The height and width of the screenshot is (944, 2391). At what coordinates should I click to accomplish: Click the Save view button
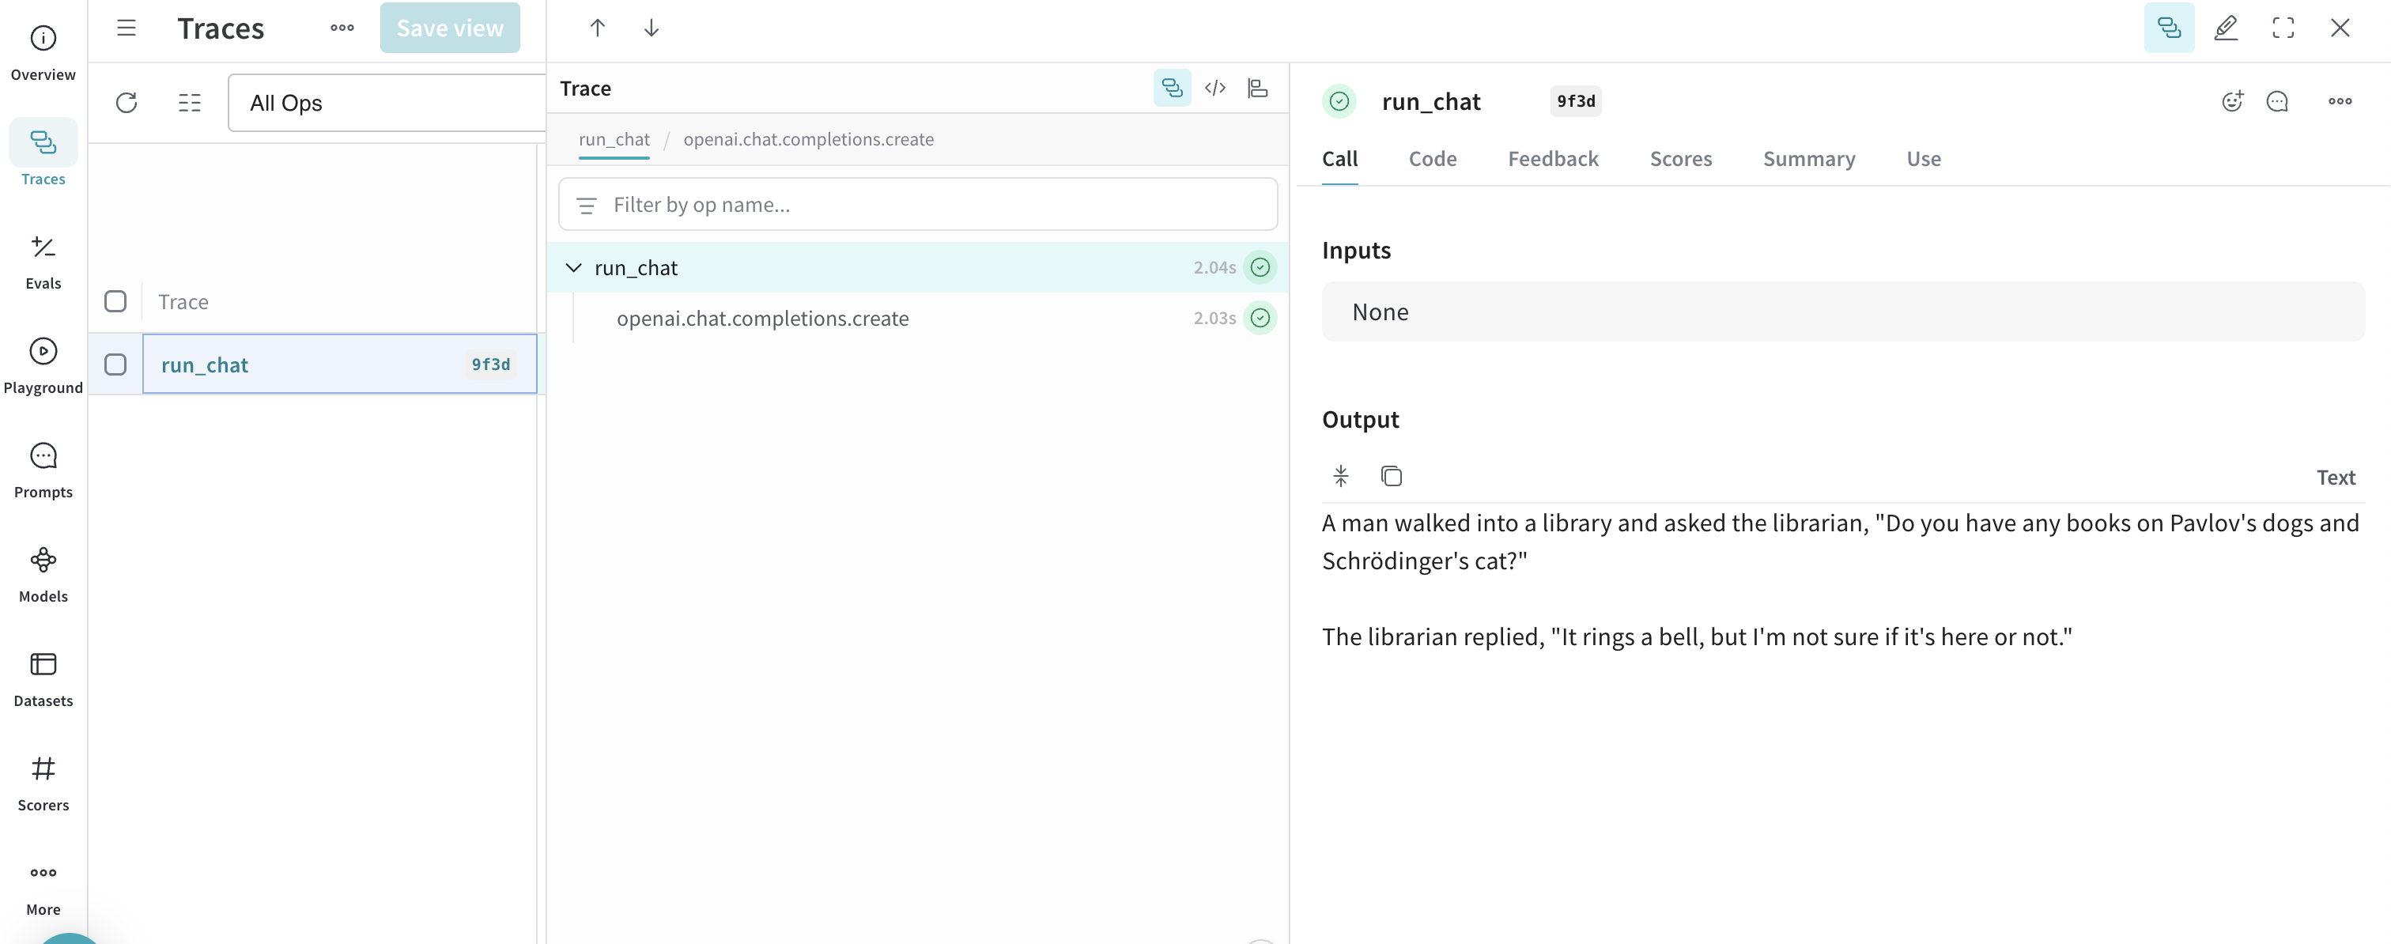[x=449, y=28]
